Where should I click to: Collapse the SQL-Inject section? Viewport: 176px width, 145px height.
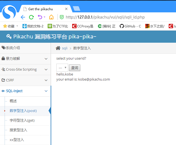(25, 91)
